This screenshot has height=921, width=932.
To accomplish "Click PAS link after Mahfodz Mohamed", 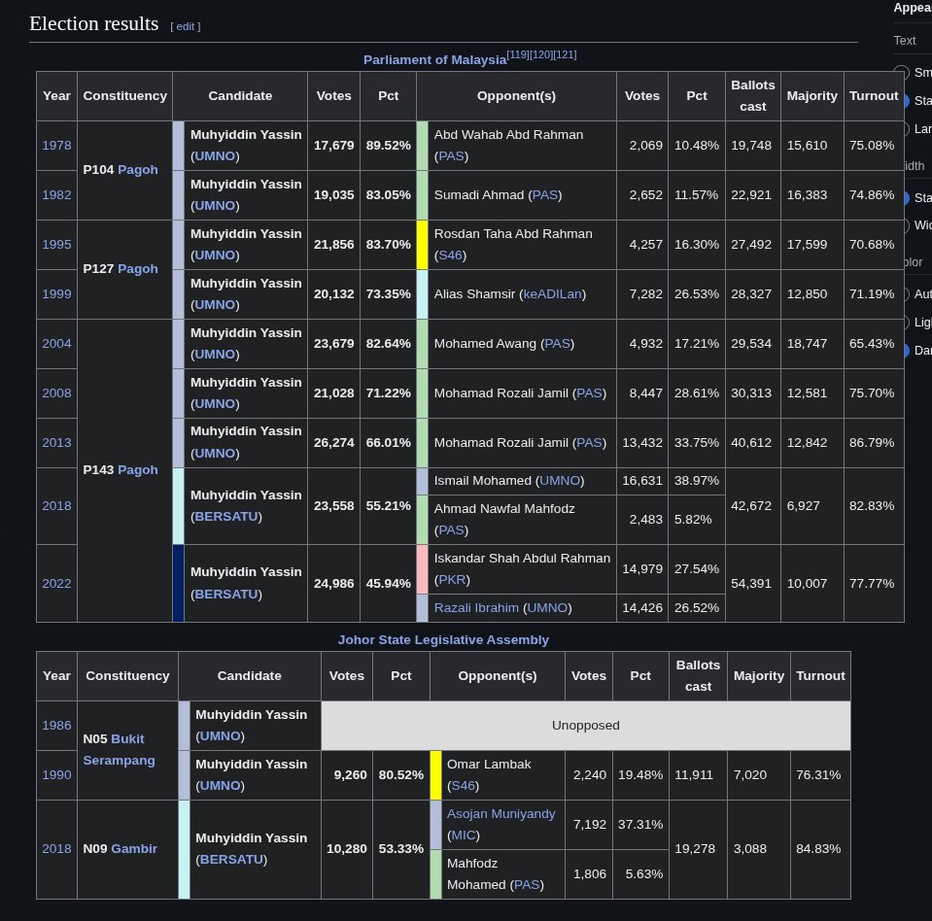I will point(527,885).
